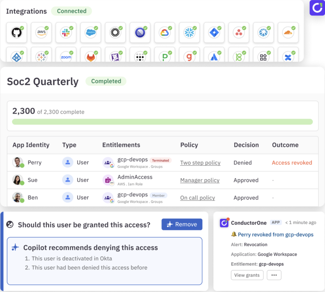
Task: Click the Copilot sparkle icon in recommendation box
Action: pyautogui.click(x=15, y=247)
